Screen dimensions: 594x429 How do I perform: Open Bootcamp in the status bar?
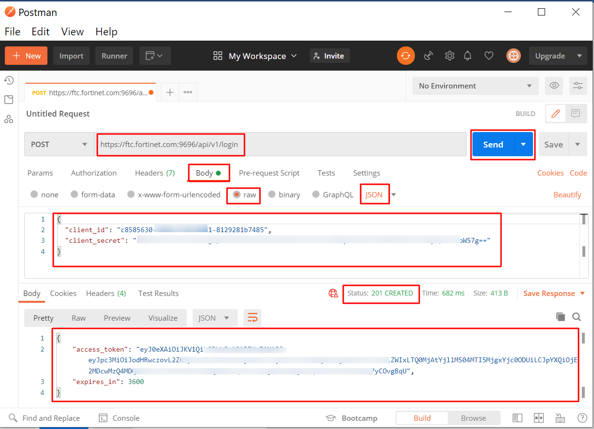351,418
